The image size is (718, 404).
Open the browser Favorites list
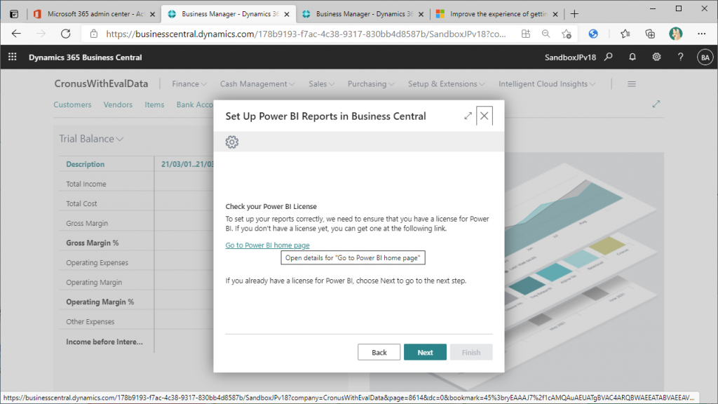(x=625, y=34)
